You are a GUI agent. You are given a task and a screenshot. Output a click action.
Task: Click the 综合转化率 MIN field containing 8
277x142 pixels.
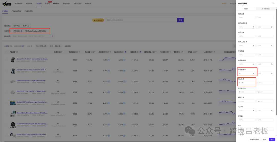coord(247,73)
